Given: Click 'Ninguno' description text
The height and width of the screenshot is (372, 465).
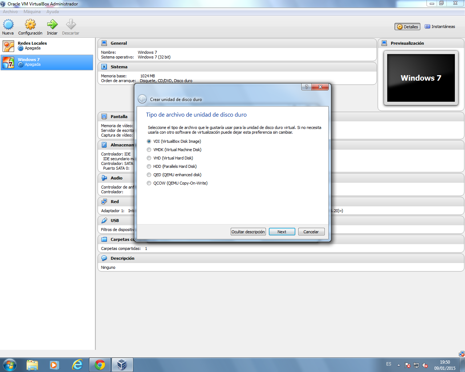Looking at the screenshot, I should click(x=108, y=267).
